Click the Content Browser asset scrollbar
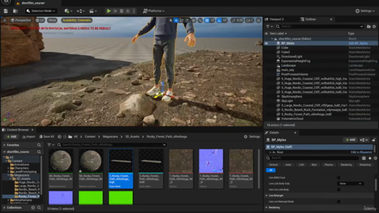This screenshot has height=213, width=379. (259, 169)
